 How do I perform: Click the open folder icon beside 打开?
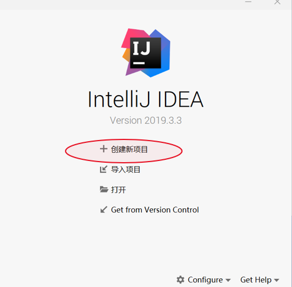coord(104,190)
